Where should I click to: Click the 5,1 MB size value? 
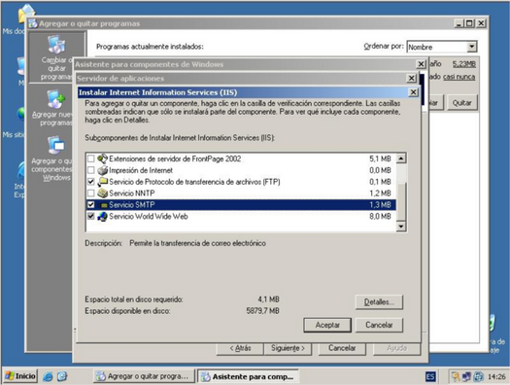pos(380,158)
